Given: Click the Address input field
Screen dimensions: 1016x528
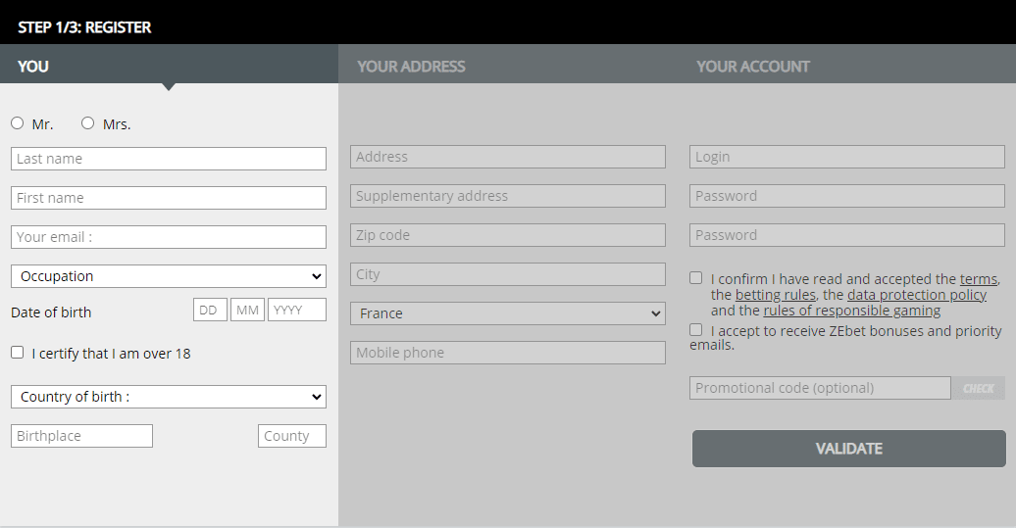Looking at the screenshot, I should [x=508, y=157].
